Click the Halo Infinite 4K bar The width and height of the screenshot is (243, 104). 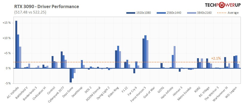(174, 57)
